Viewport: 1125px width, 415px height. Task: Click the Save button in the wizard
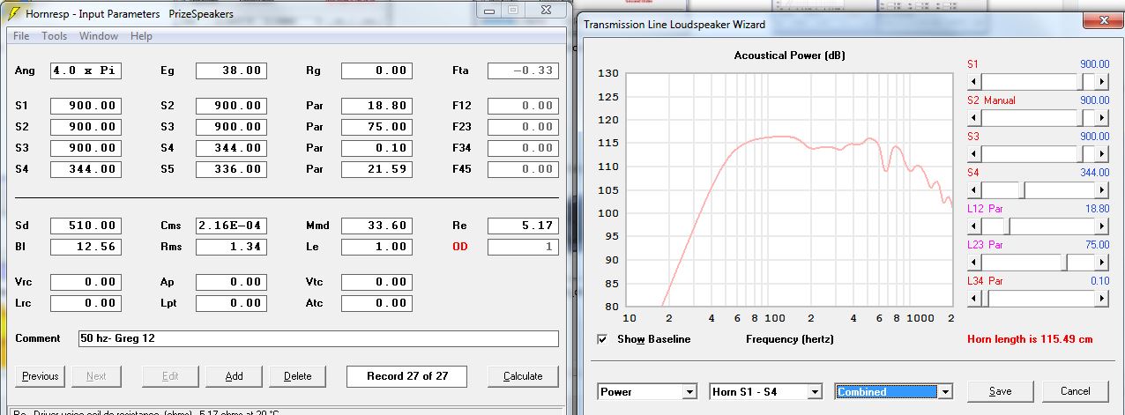pyautogui.click(x=1000, y=391)
